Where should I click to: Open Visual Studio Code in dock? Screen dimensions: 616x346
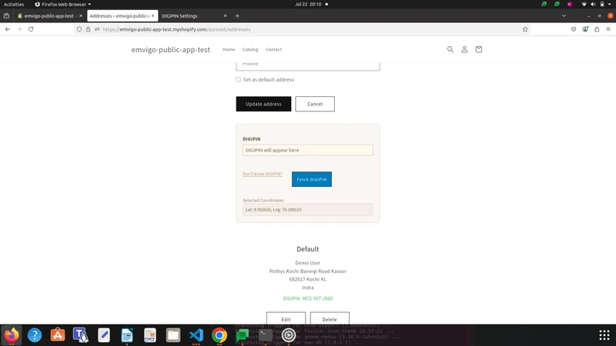pyautogui.click(x=196, y=335)
